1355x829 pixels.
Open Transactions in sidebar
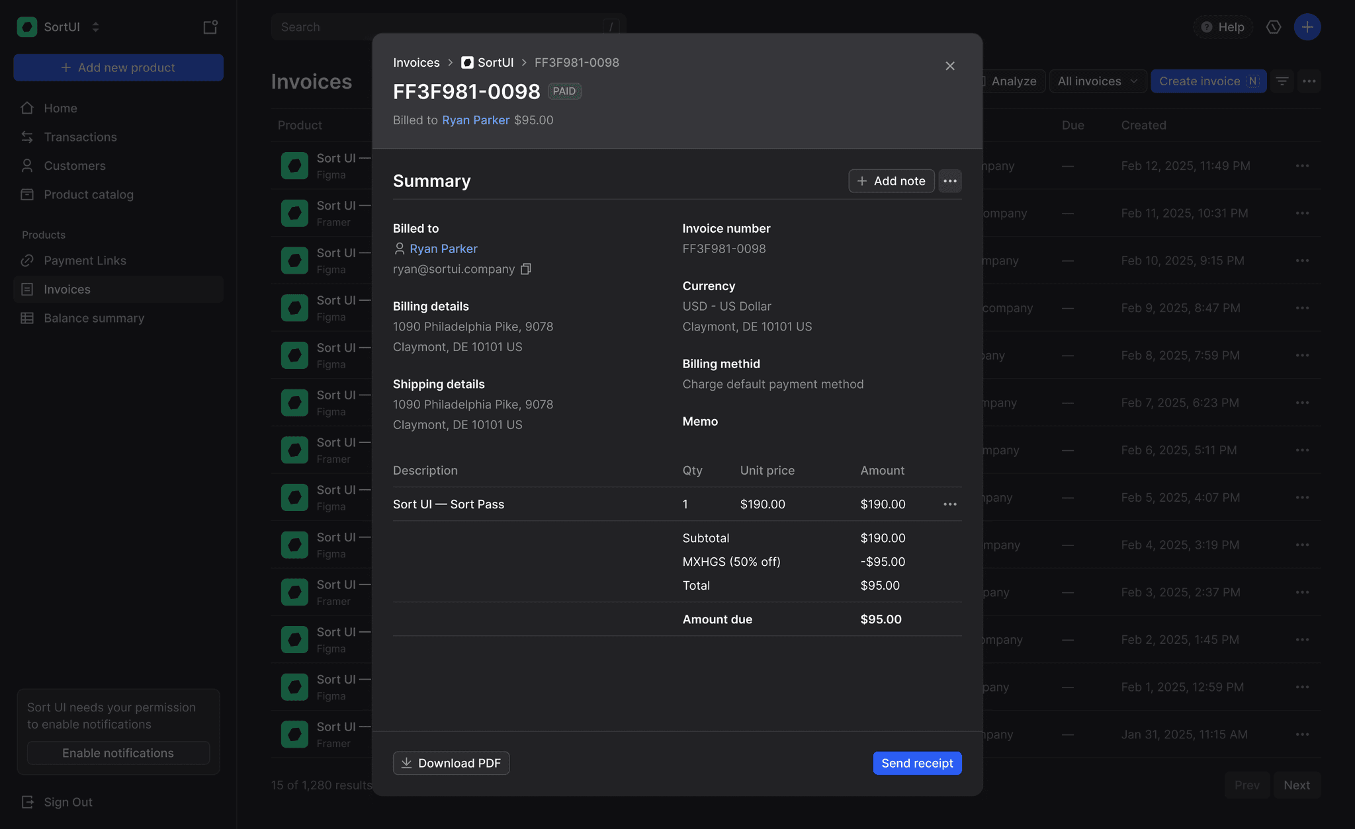point(118,137)
